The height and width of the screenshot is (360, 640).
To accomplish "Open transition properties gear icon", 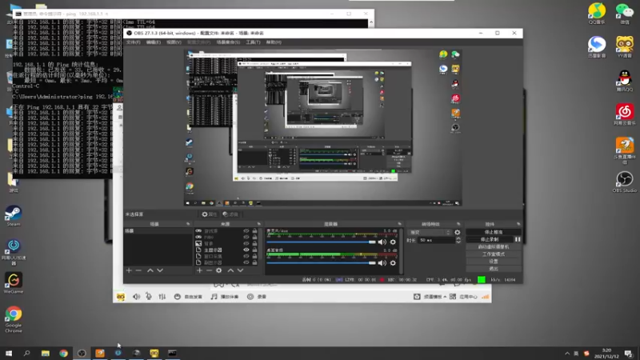I will (458, 232).
